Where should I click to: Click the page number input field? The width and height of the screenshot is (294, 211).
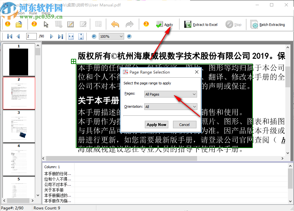(x=31, y=36)
